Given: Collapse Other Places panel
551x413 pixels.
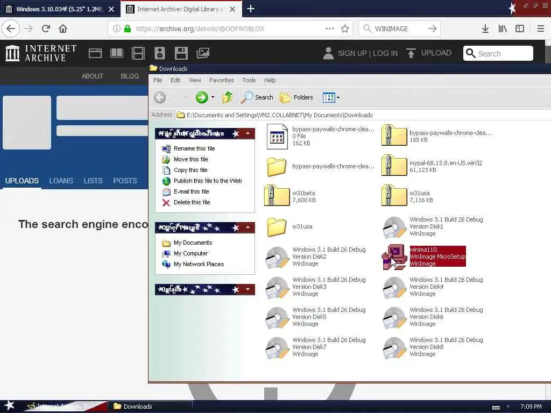Looking at the screenshot, I should [x=248, y=227].
